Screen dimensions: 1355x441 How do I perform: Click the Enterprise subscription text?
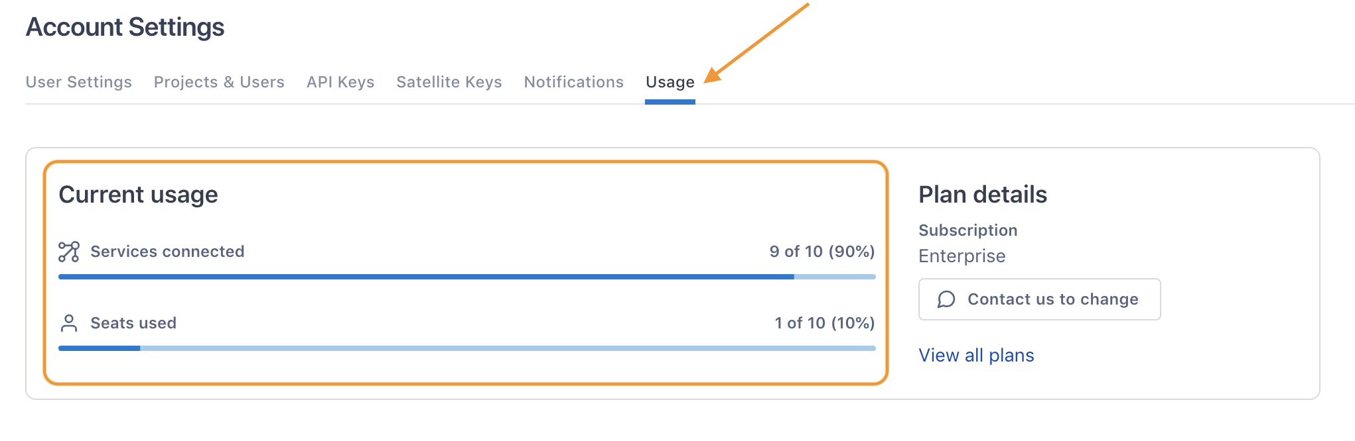962,256
